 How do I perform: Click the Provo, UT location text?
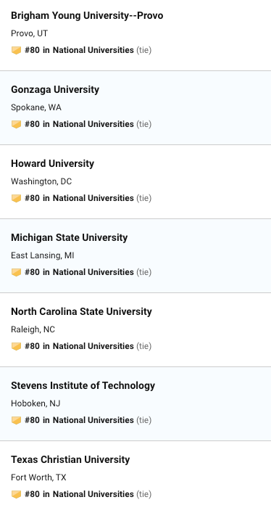(30, 33)
